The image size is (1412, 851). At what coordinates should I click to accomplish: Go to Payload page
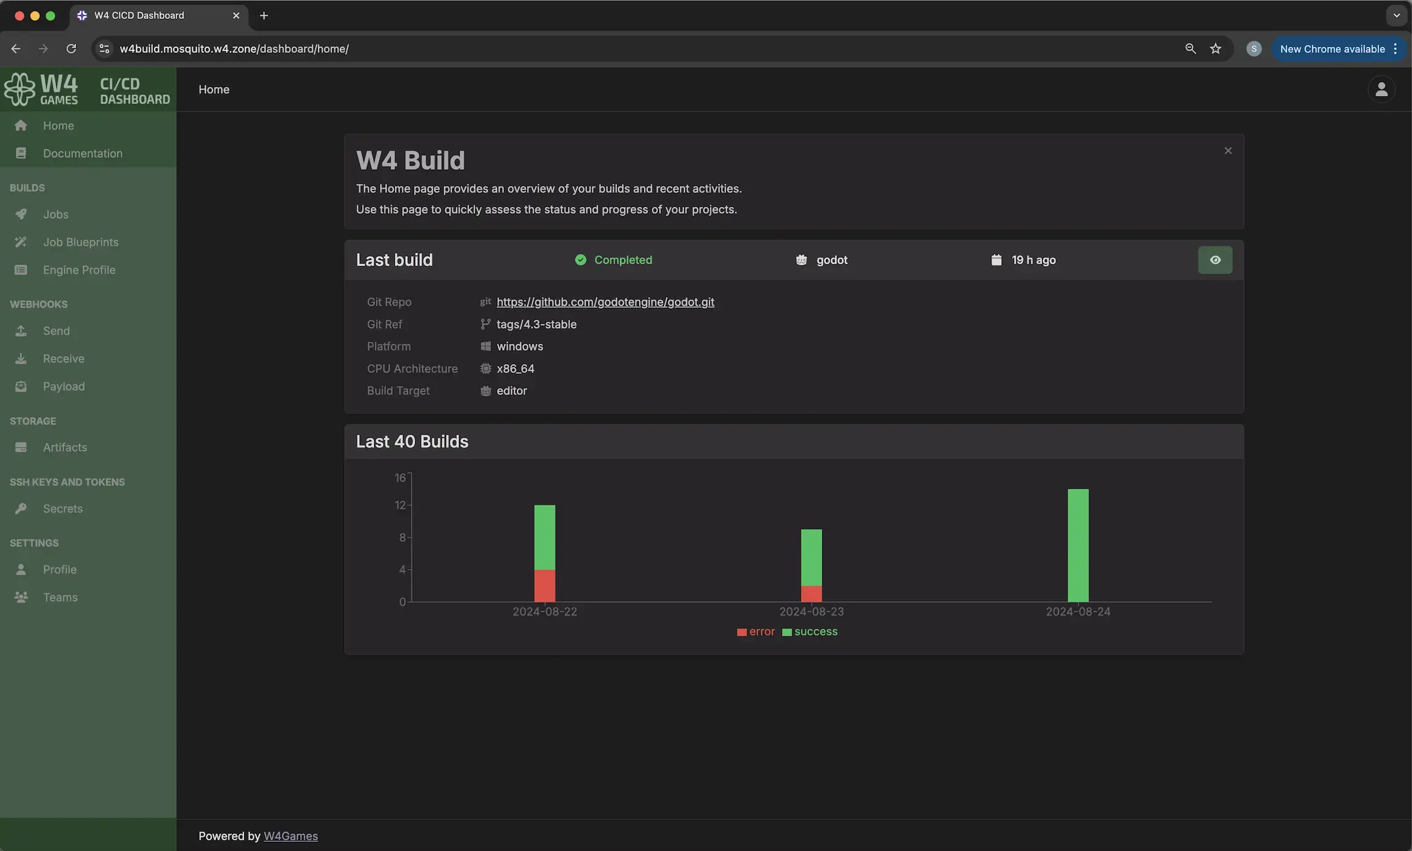coord(88,387)
